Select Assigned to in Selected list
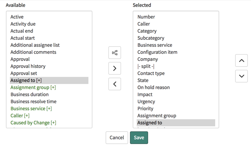The image size is (251, 146). click(176, 123)
